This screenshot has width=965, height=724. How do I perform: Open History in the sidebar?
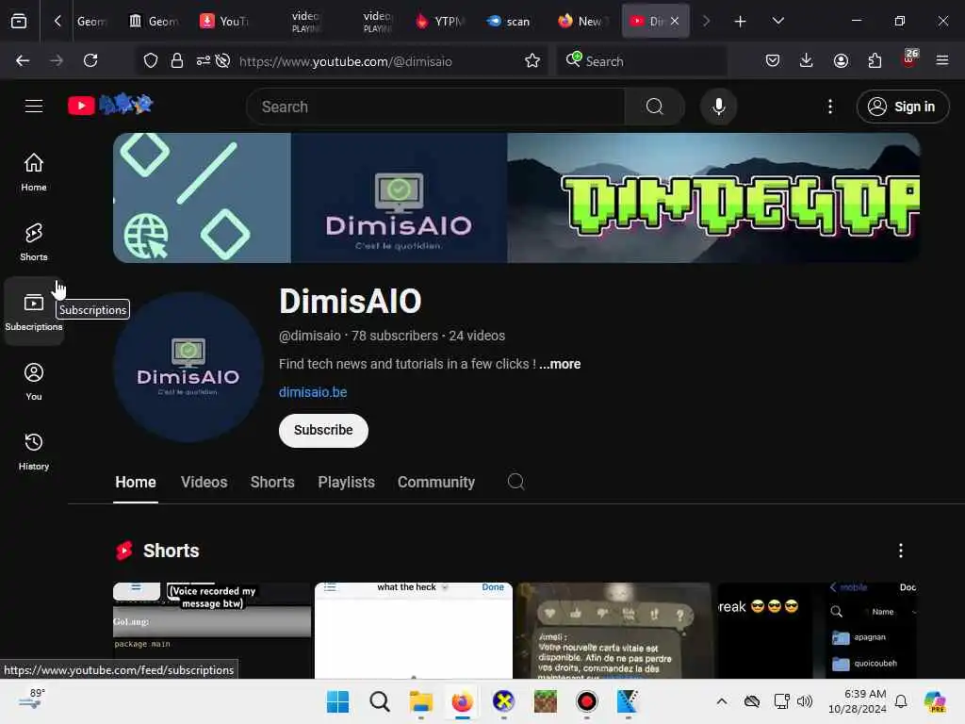point(34,452)
